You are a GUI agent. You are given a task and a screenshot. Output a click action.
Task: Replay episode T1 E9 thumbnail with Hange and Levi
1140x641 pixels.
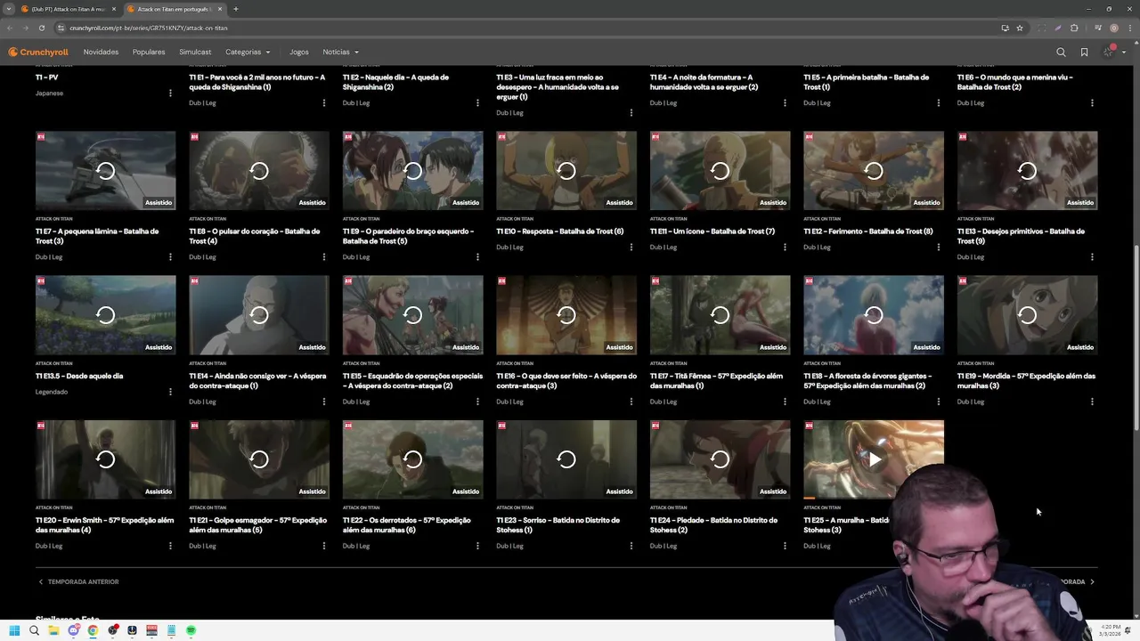pos(413,171)
